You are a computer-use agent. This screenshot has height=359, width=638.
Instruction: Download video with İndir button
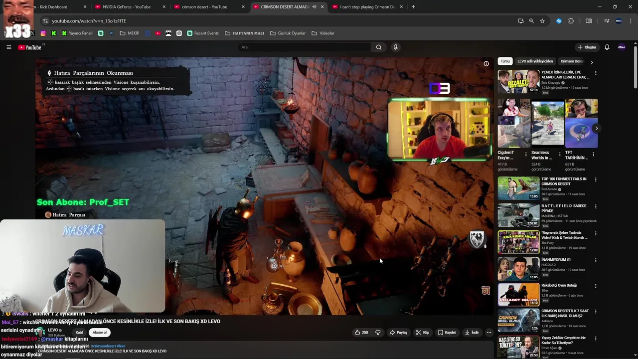point(472,333)
